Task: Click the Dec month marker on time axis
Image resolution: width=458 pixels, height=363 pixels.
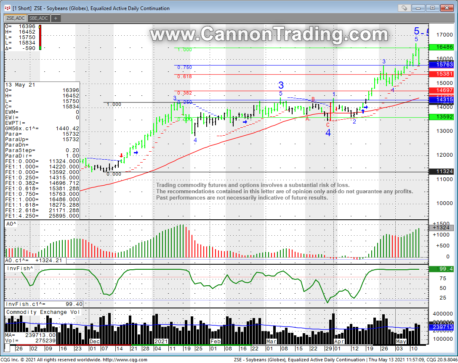Action: click(95, 342)
